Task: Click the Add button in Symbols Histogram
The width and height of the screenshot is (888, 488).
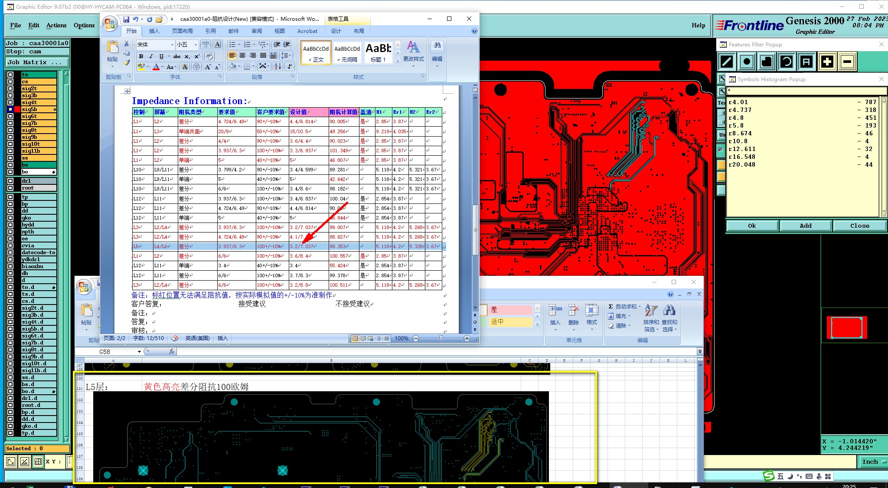Action: (805, 226)
